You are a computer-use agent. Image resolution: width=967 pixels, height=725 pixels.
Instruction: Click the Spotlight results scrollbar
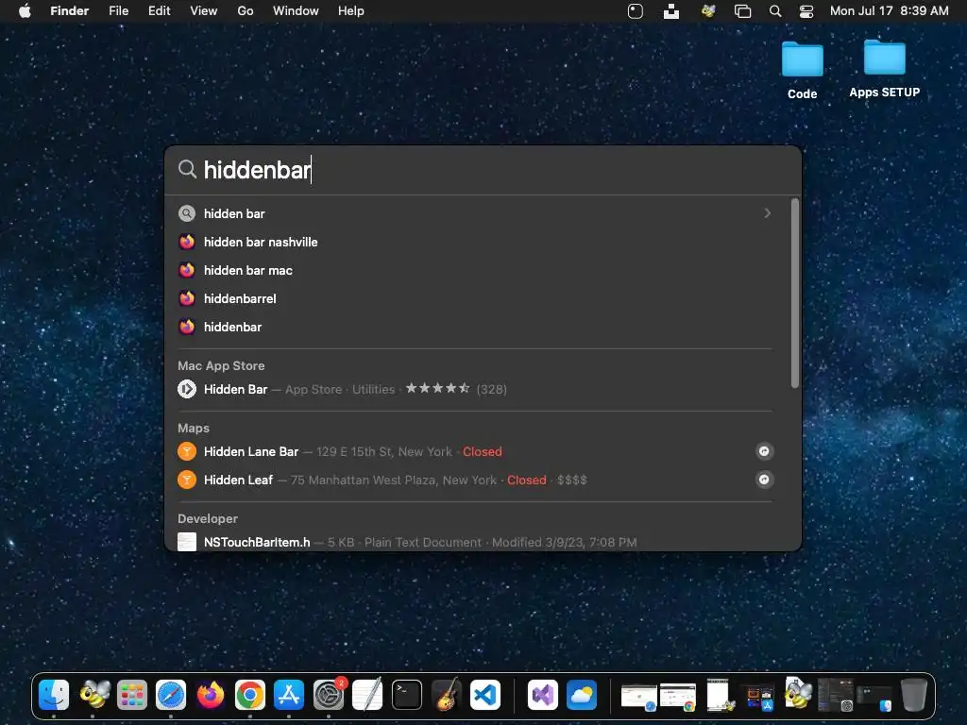tap(795, 294)
